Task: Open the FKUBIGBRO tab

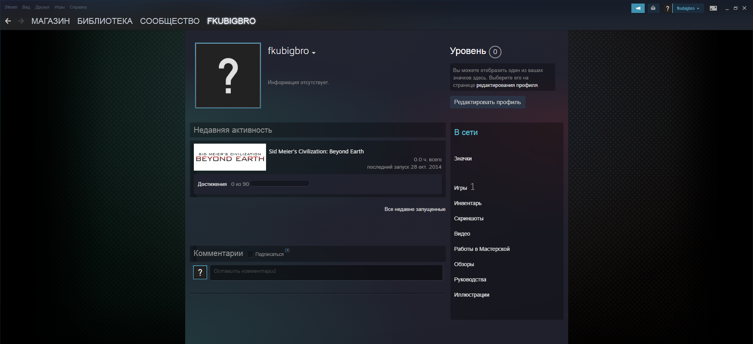Action: click(232, 21)
